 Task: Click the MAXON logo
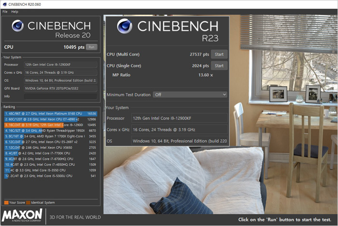pyautogui.click(x=22, y=215)
